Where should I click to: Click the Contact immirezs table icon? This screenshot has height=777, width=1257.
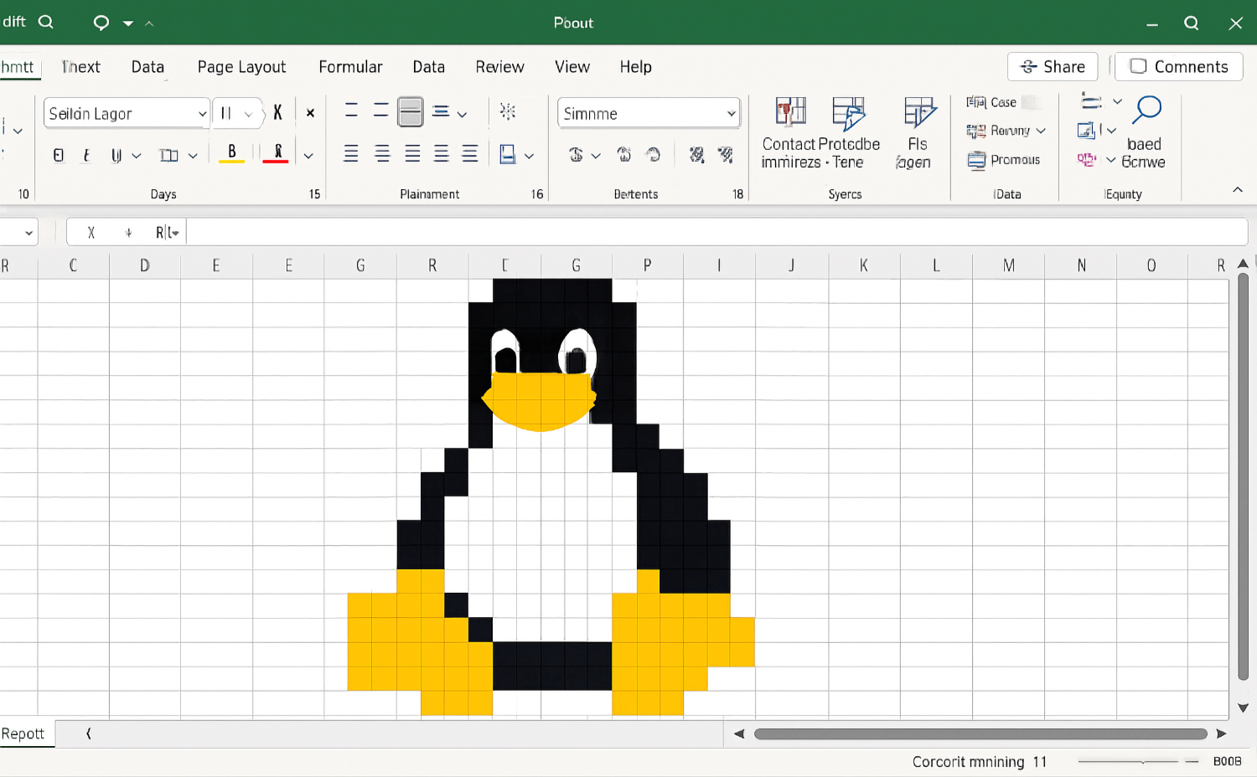[790, 113]
